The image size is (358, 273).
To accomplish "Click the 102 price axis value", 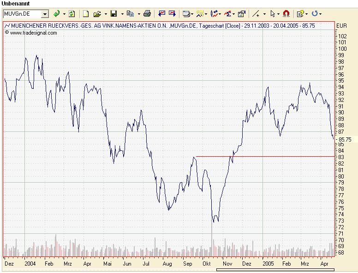I will point(342,36).
